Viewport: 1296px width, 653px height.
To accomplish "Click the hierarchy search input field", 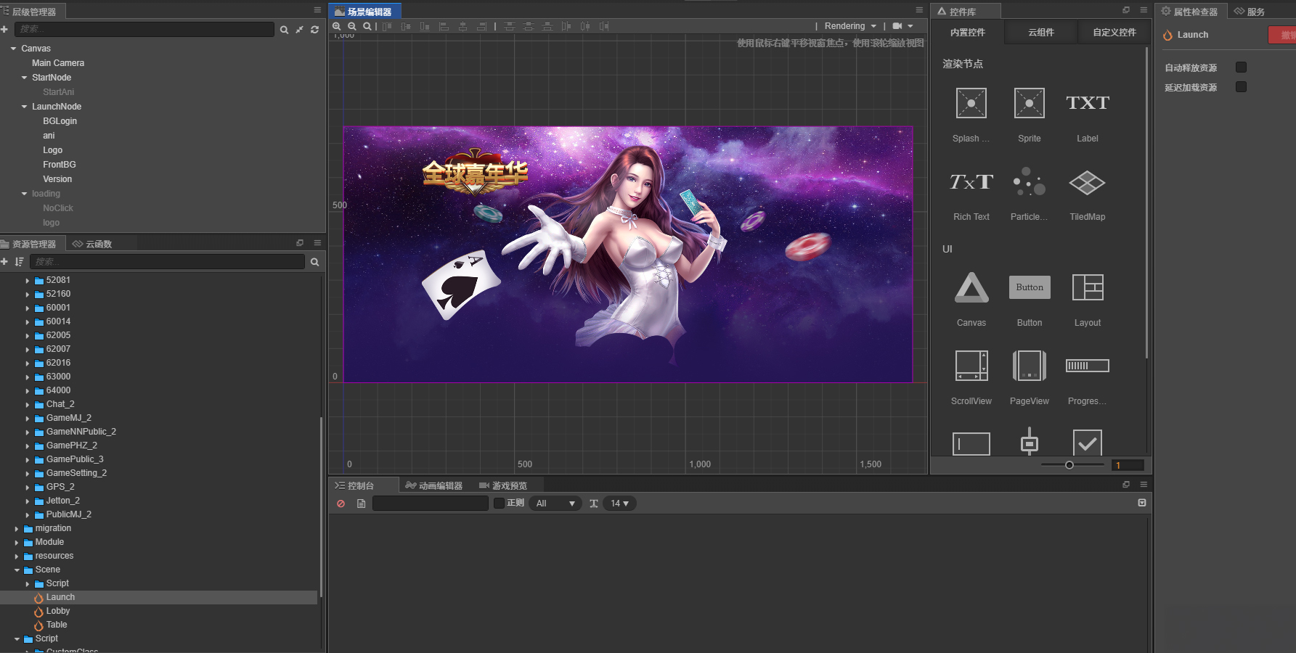I will coord(144,29).
